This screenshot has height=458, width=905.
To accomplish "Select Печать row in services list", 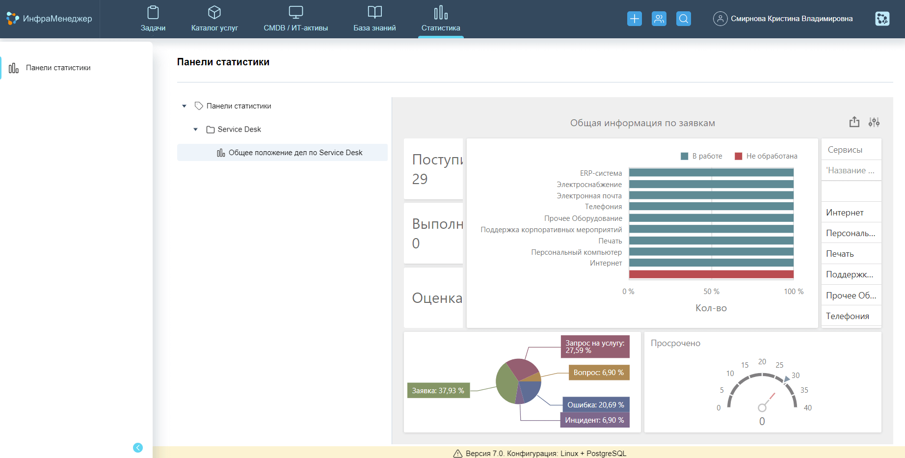I will pyautogui.click(x=851, y=254).
